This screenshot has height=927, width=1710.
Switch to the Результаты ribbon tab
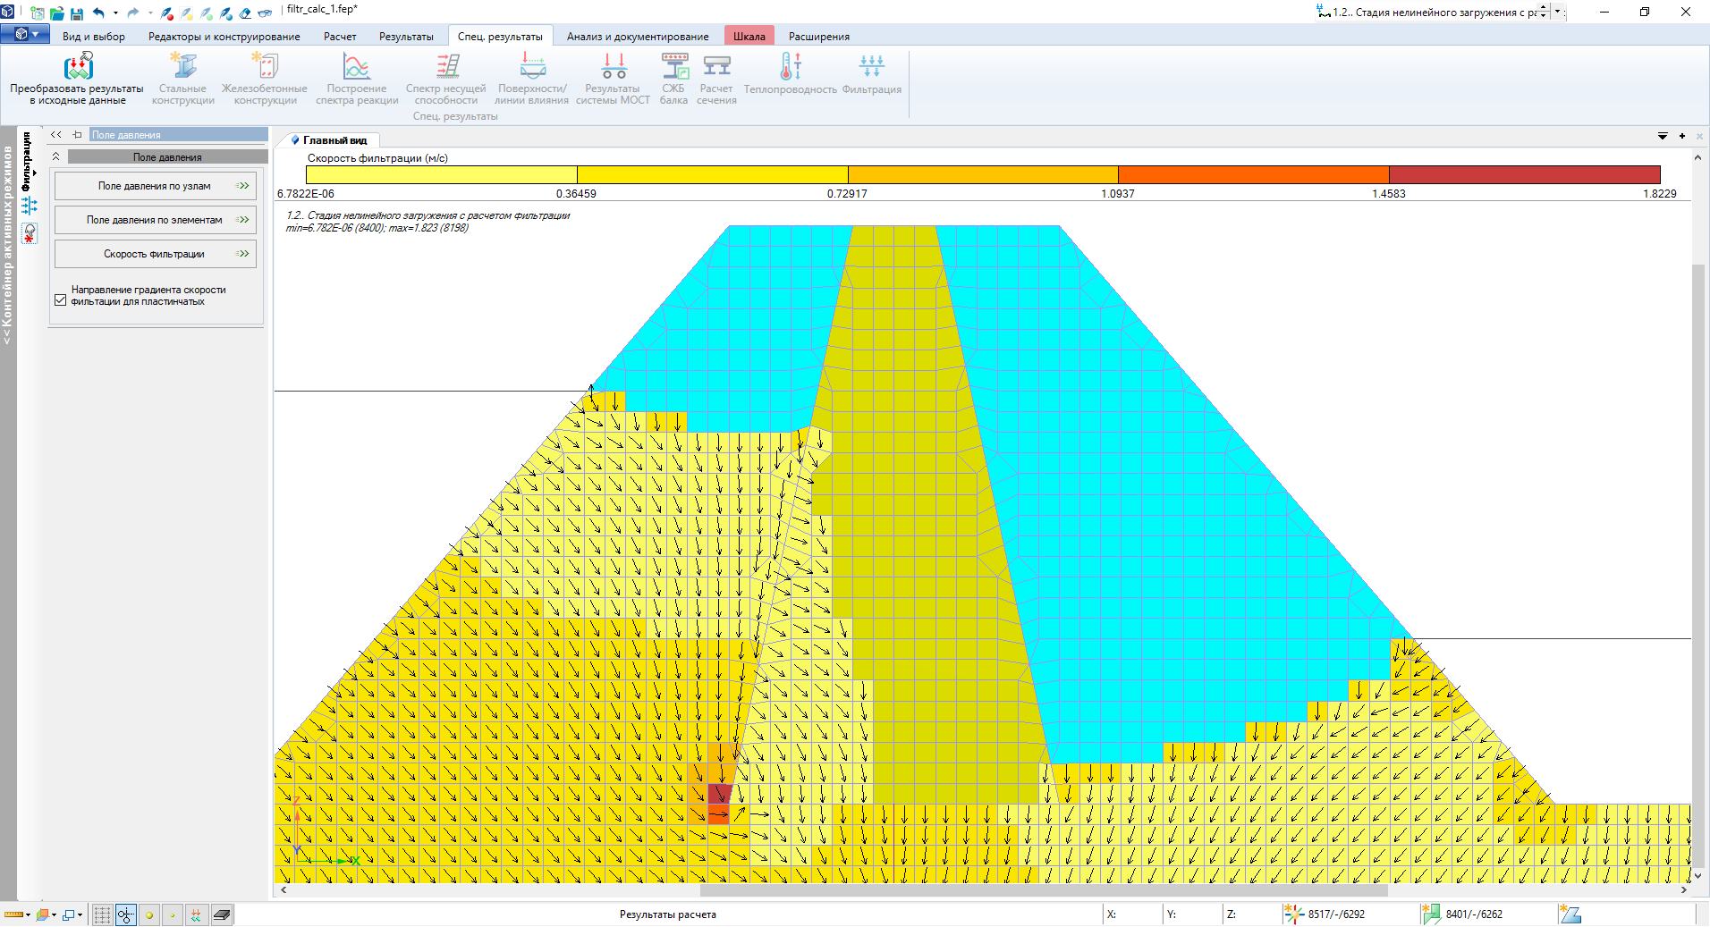tap(405, 37)
